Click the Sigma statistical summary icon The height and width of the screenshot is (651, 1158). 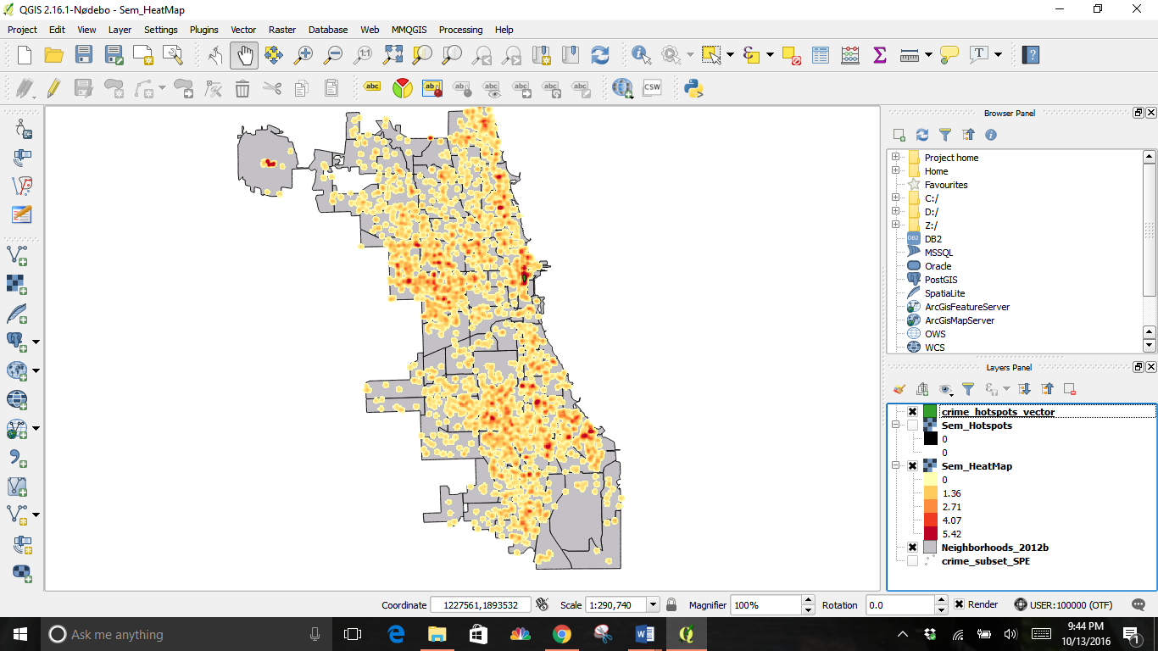click(879, 55)
